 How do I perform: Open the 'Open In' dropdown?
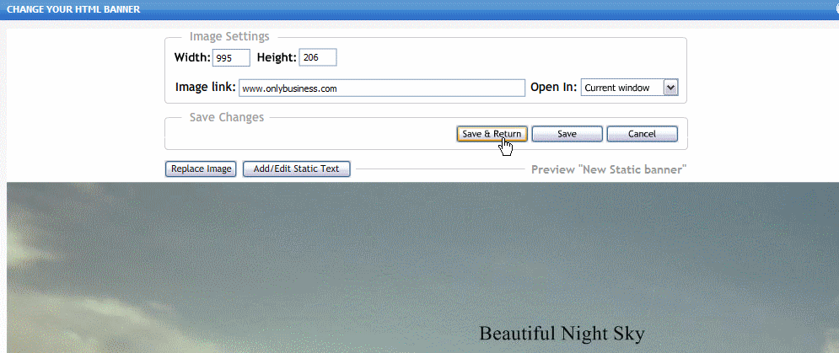(629, 88)
